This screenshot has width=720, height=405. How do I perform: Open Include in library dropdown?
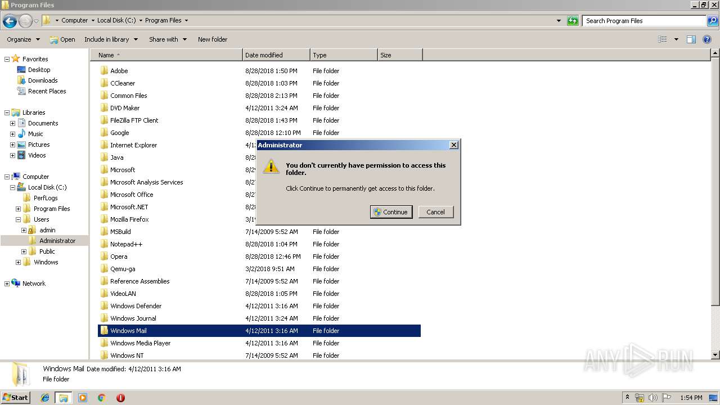111,39
